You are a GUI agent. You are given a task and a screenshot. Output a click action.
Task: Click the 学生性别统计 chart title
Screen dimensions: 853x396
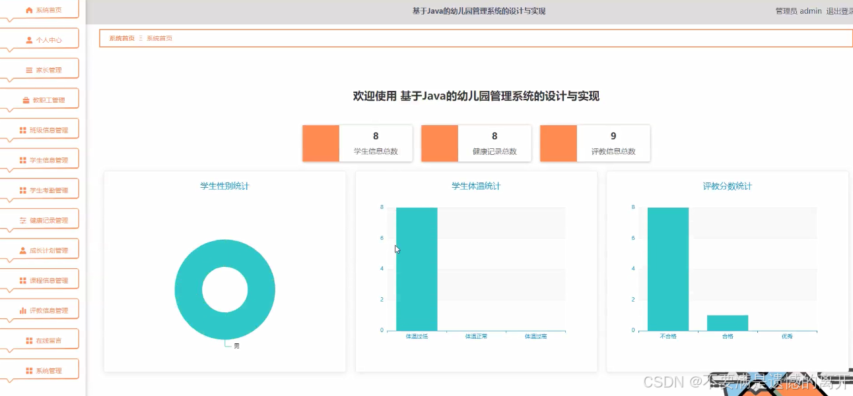tap(224, 186)
